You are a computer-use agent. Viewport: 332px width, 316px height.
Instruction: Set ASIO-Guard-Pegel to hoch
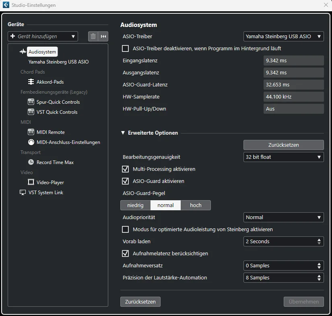point(196,205)
